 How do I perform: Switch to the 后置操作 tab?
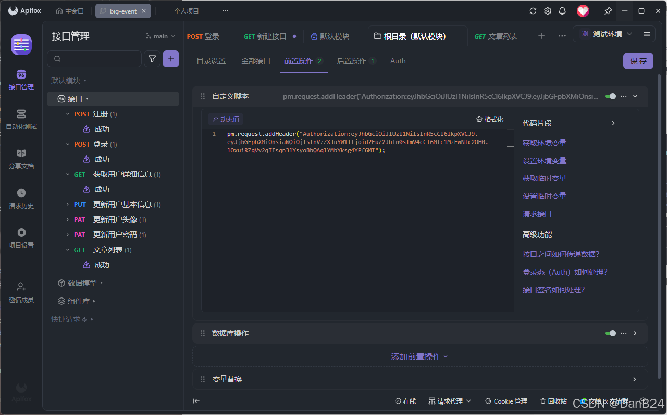click(356, 61)
